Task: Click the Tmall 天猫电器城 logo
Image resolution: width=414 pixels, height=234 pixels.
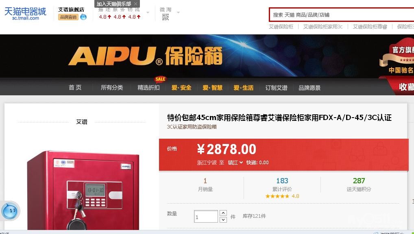Action: tap(25, 14)
